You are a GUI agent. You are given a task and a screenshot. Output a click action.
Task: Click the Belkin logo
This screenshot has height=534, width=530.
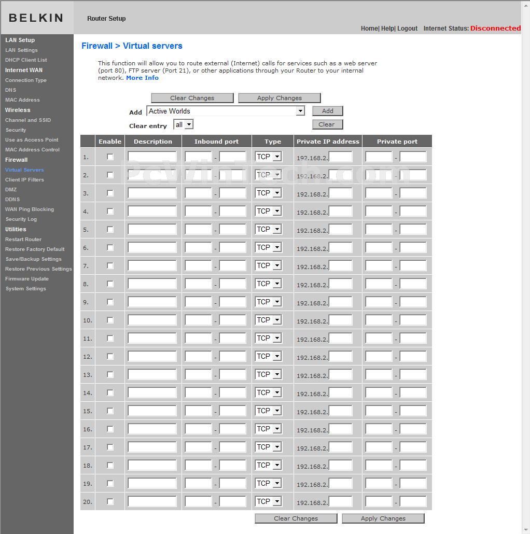[x=36, y=18]
